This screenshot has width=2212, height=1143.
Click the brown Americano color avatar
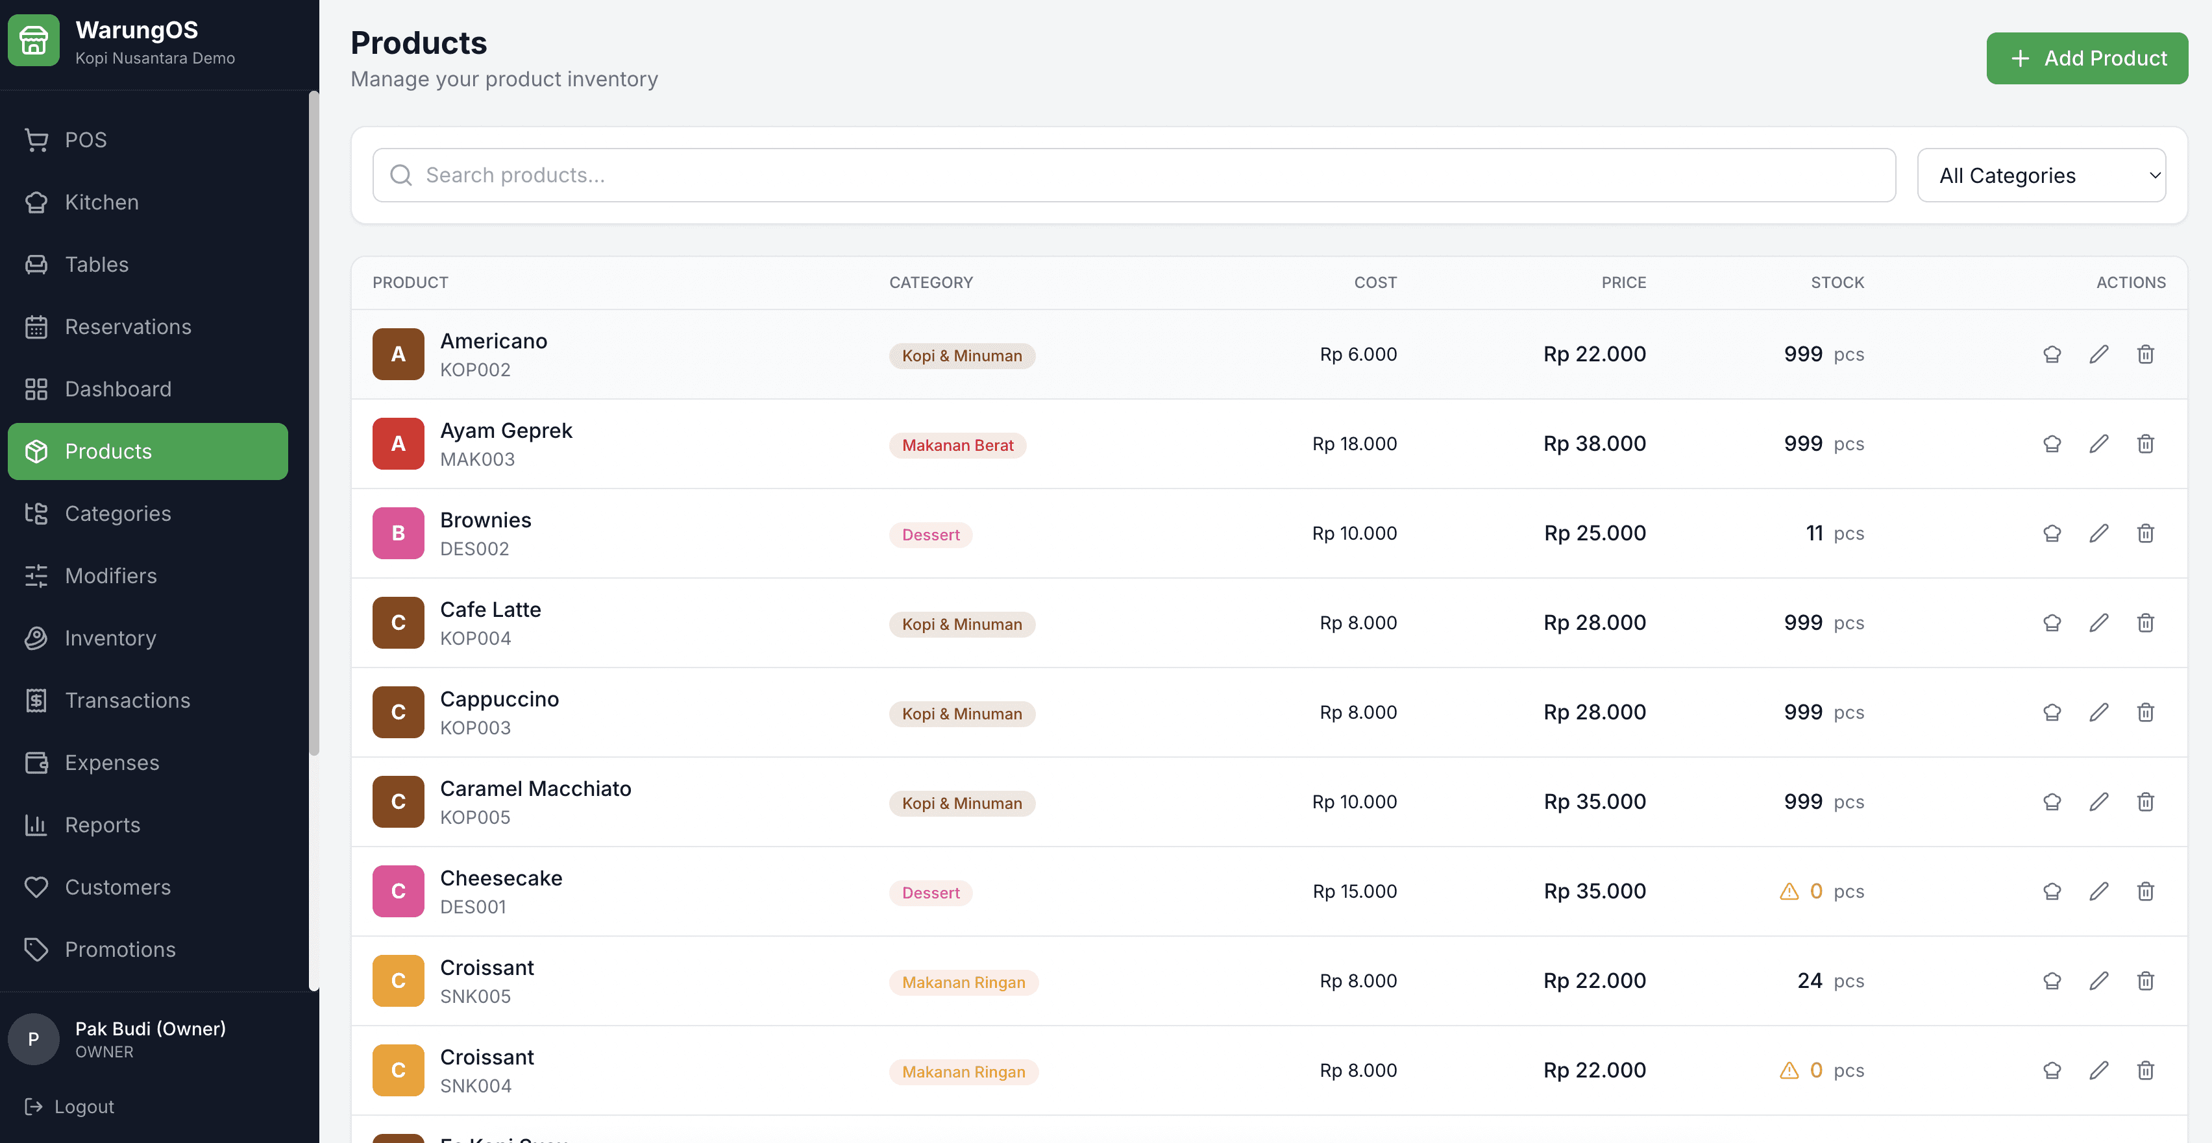coord(398,354)
